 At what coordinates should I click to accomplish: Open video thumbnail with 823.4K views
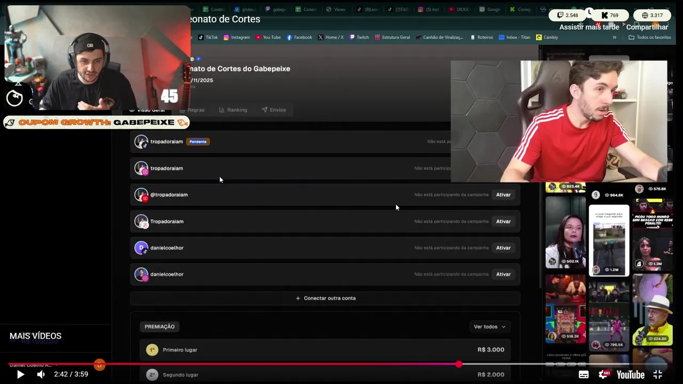(566, 187)
